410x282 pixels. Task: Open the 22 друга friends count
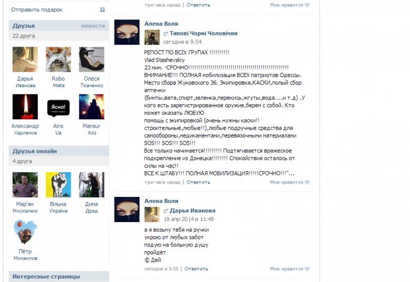tap(24, 36)
